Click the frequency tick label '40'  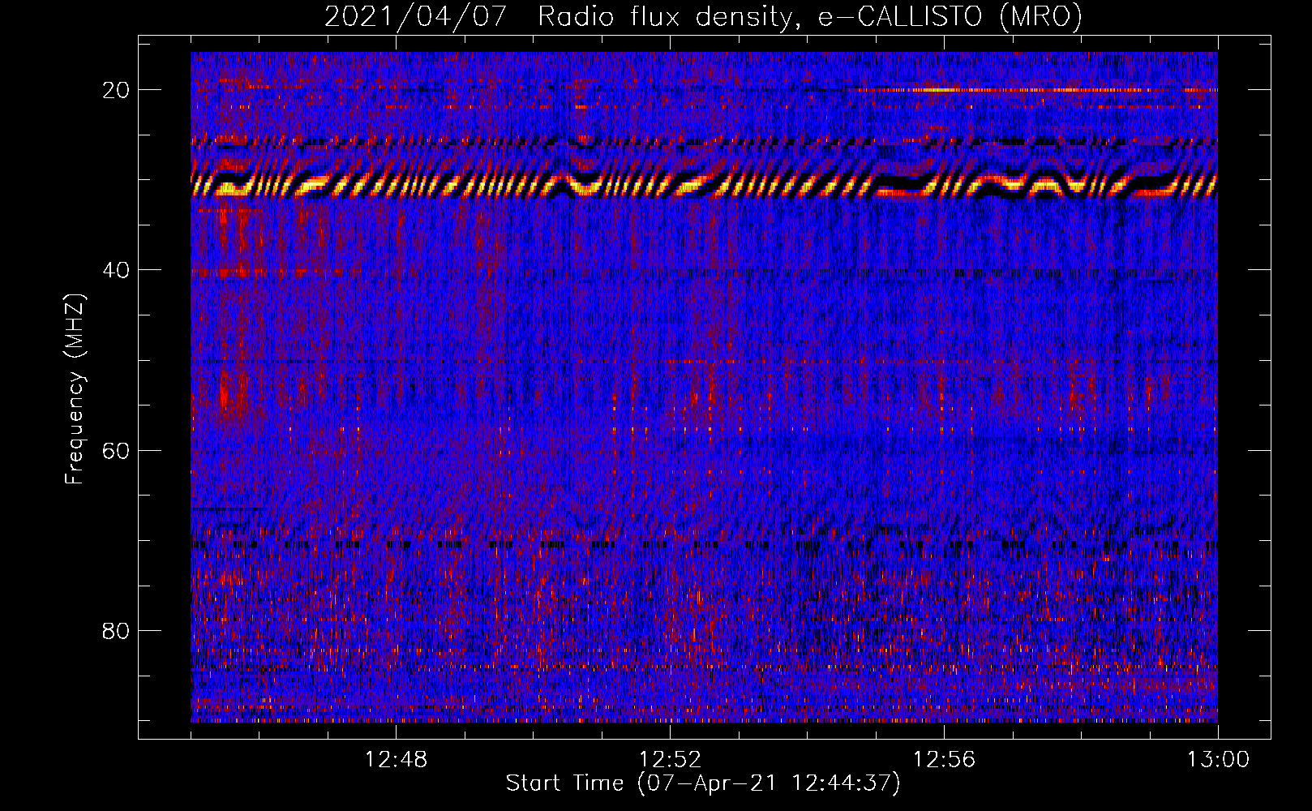pyautogui.click(x=117, y=270)
